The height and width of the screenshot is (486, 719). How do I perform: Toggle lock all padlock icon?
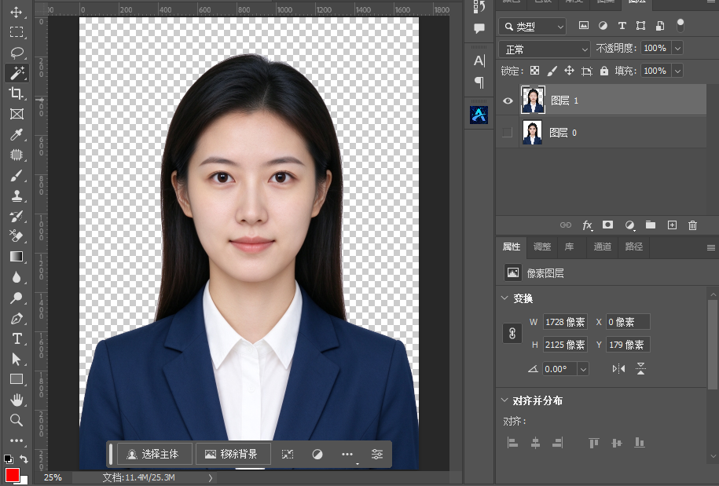(604, 71)
